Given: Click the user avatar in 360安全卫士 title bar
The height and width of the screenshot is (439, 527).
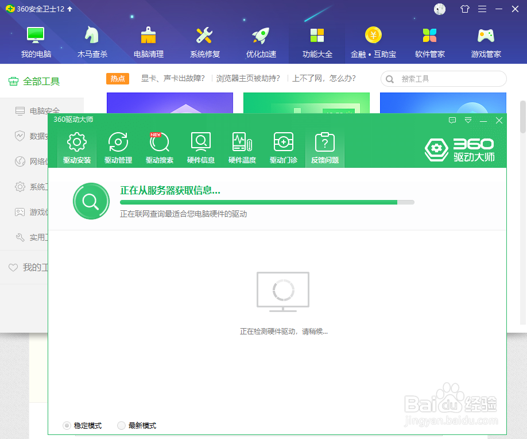Looking at the screenshot, I should pyautogui.click(x=440, y=9).
